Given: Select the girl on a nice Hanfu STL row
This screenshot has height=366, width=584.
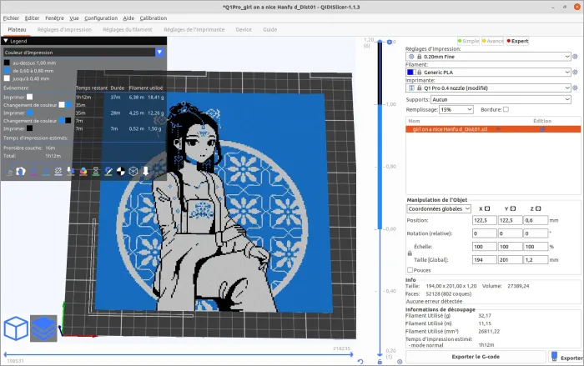Looking at the screenshot, I should point(493,129).
